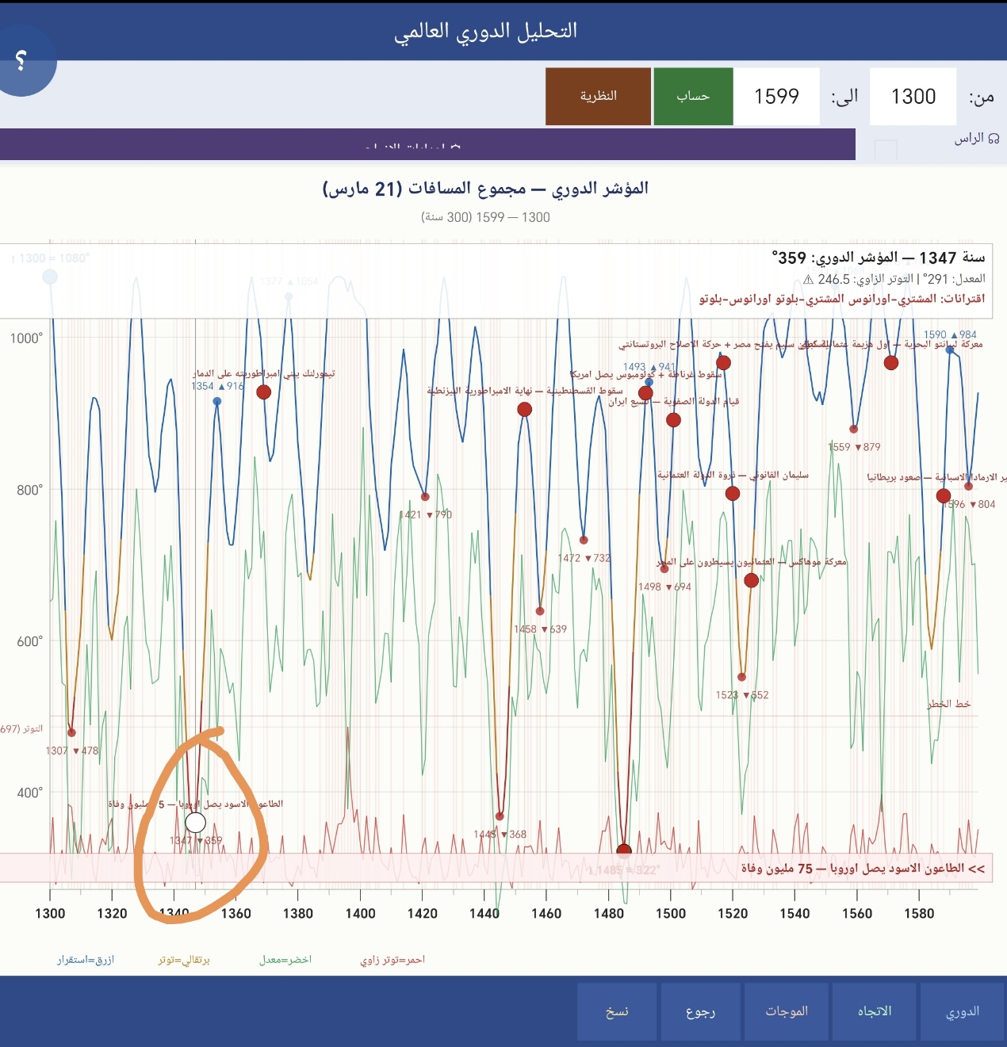Switch to the الدوري tab
Screen dimensions: 1007x1047
coord(962,1011)
